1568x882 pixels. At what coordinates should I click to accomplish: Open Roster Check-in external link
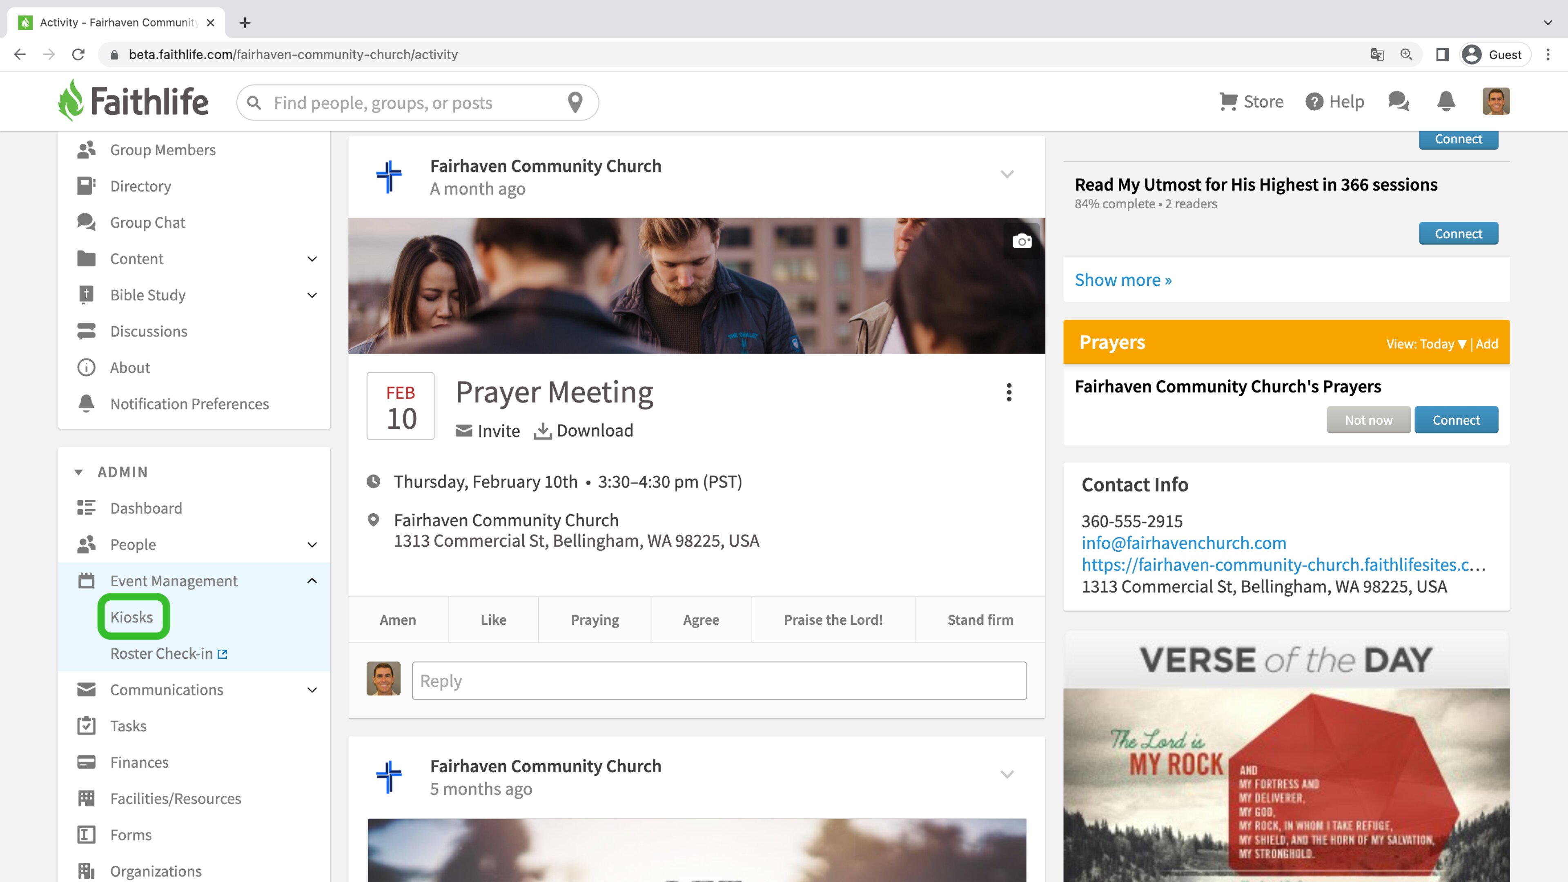point(169,653)
